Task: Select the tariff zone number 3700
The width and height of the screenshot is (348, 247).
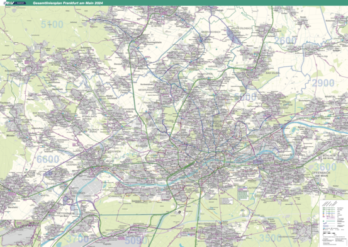Action: (77, 239)
